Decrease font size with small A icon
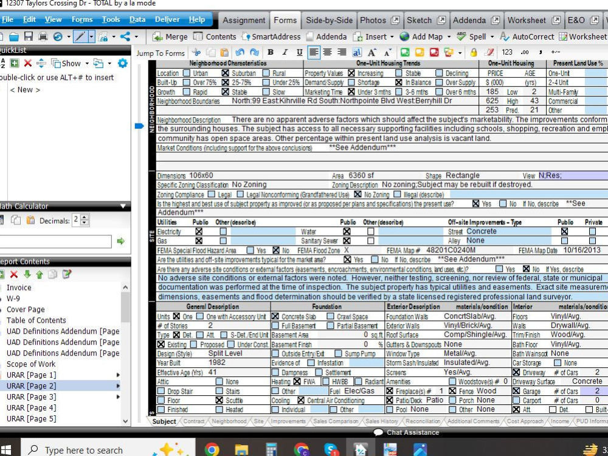This screenshot has height=456, width=608. click(388, 52)
